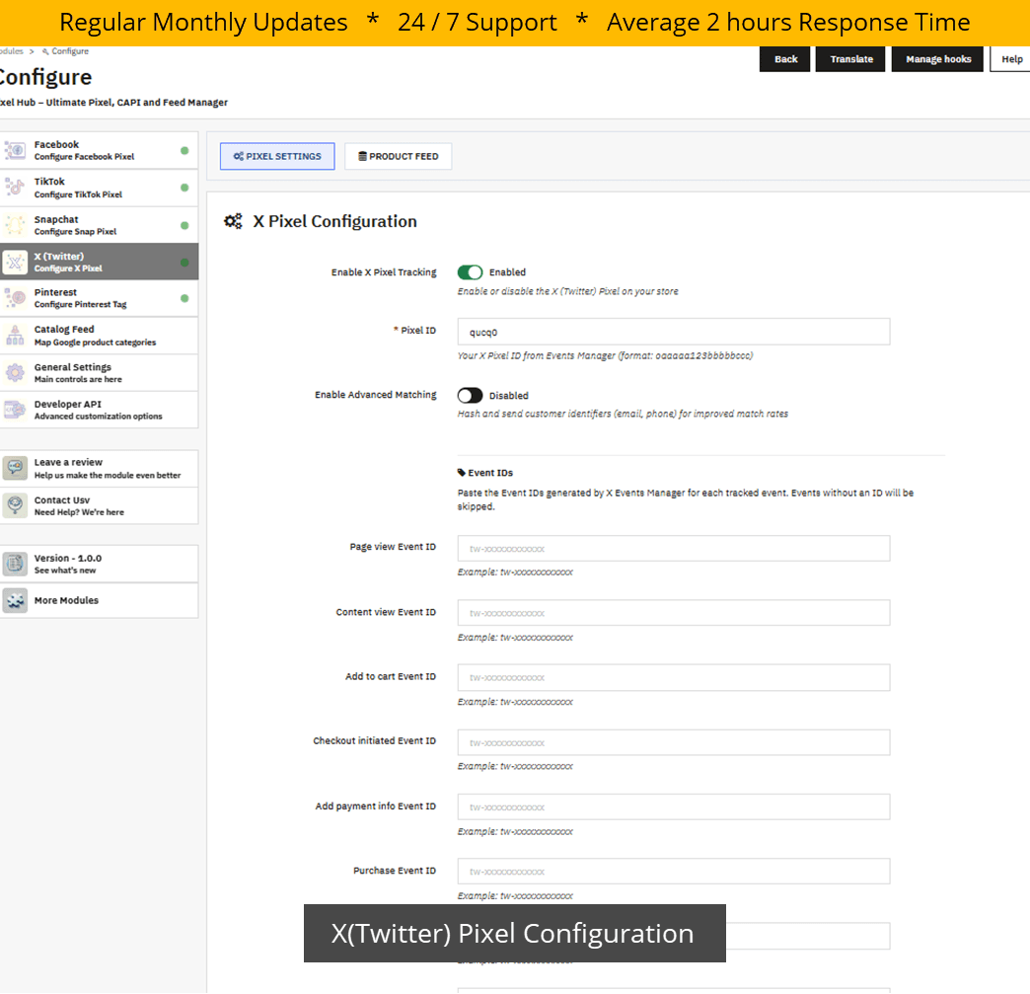Click the Back button
This screenshot has height=994, width=1030.
tap(785, 59)
